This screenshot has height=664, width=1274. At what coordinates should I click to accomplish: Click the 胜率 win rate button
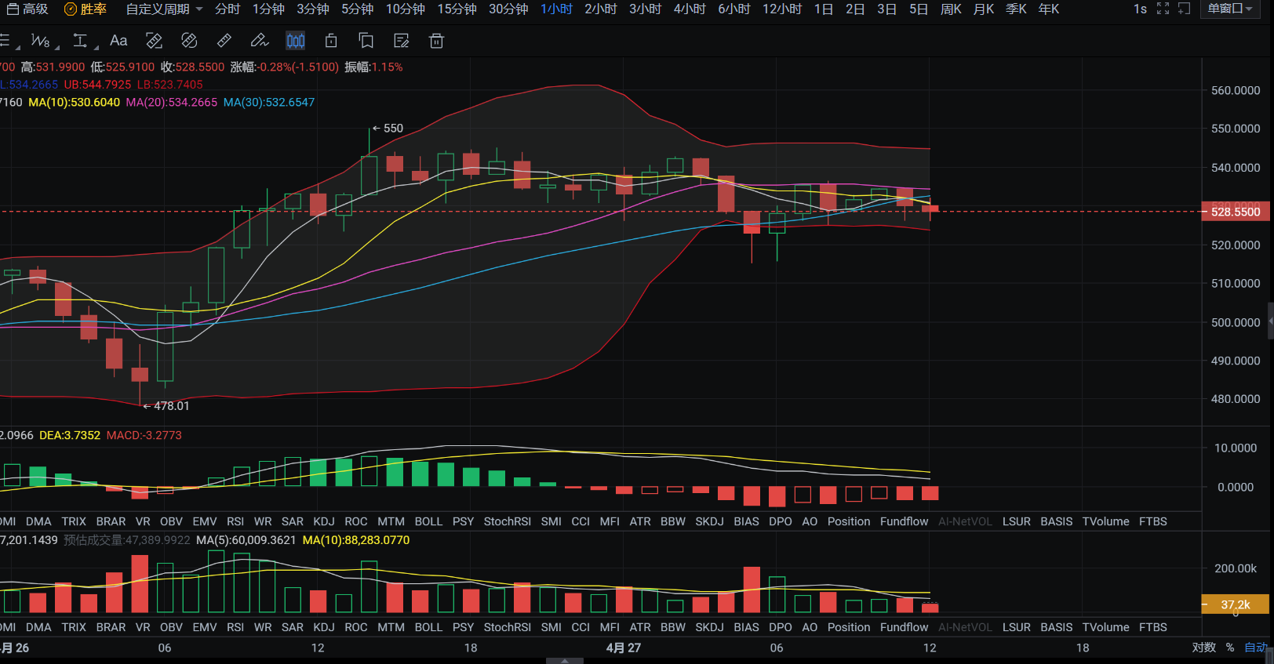86,9
